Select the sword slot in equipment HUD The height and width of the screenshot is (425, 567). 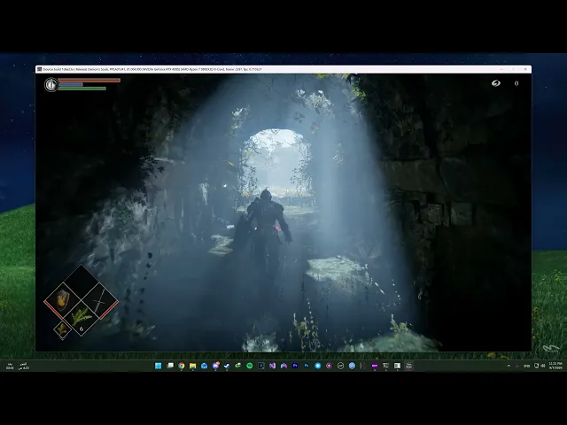100,301
